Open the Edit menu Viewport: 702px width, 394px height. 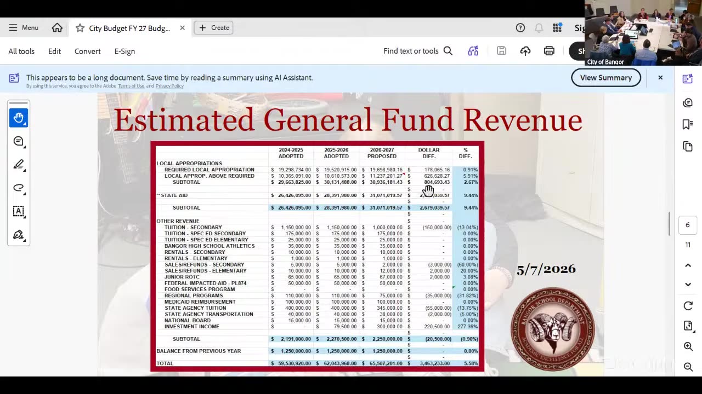pos(54,51)
